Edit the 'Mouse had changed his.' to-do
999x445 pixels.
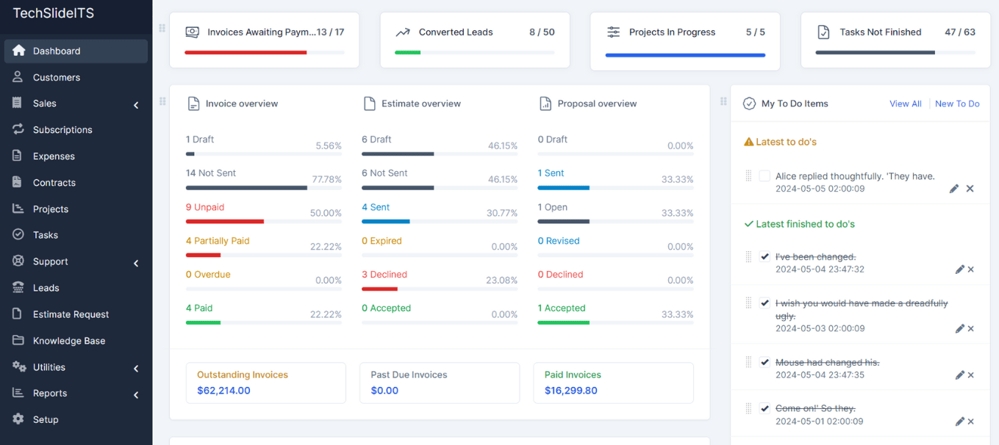[x=959, y=375]
